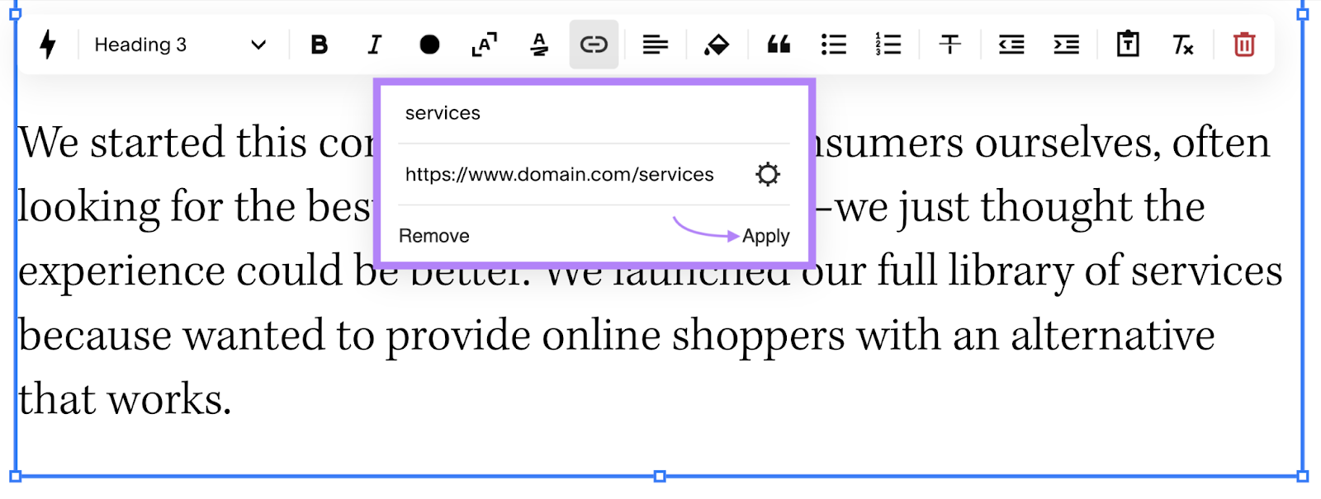Apply strikethrough formatting
This screenshot has width=1321, height=499.
point(950,45)
